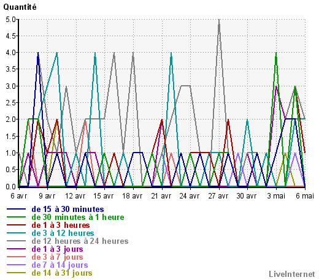Click the '3 mai' x-axis date label

point(276,196)
